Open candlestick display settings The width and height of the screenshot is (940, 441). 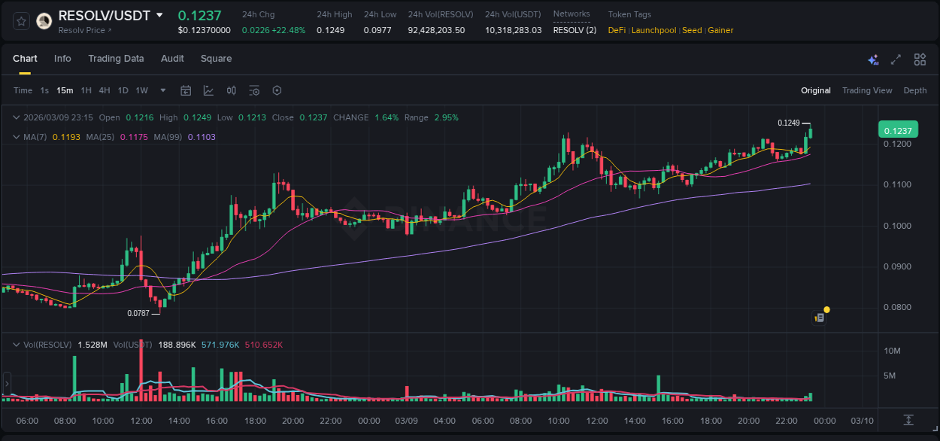point(232,90)
